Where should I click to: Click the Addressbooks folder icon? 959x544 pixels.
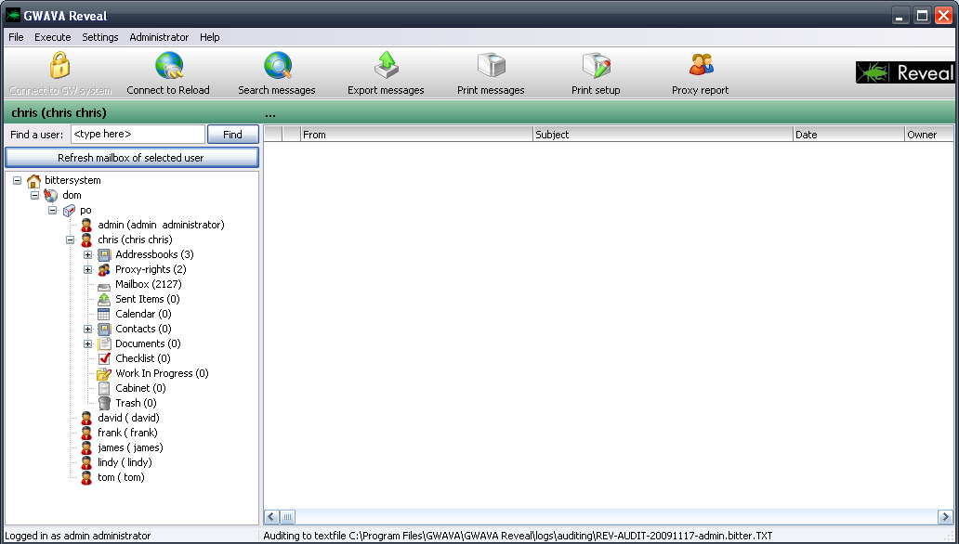tap(104, 255)
